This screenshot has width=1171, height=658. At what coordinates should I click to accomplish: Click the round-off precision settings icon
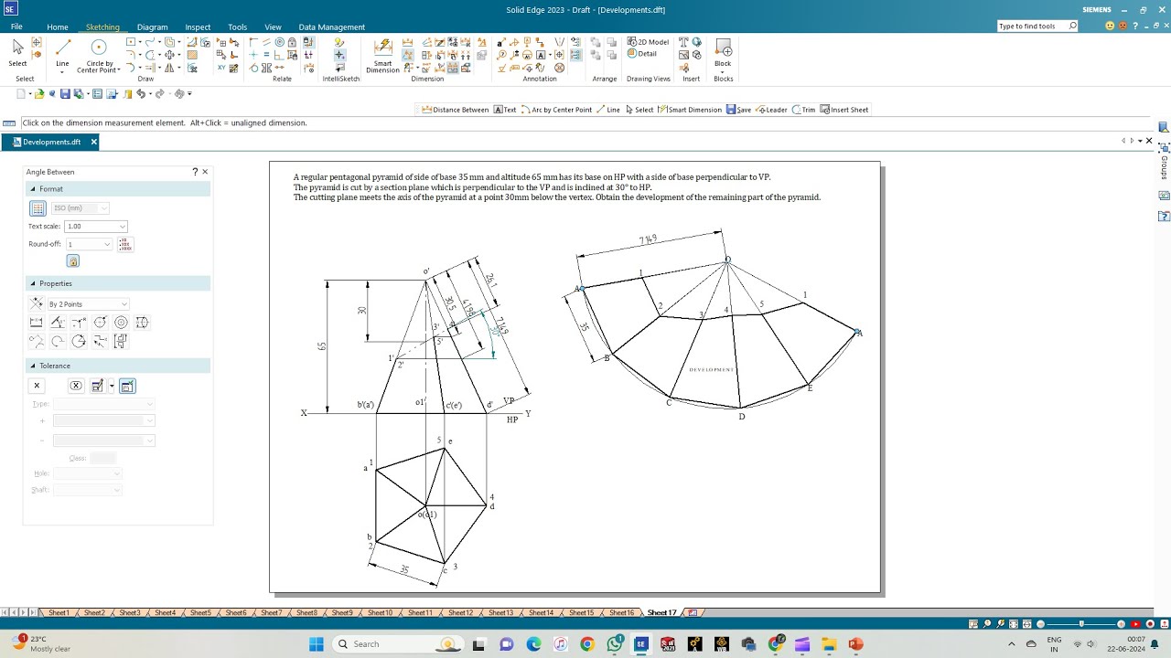(125, 244)
